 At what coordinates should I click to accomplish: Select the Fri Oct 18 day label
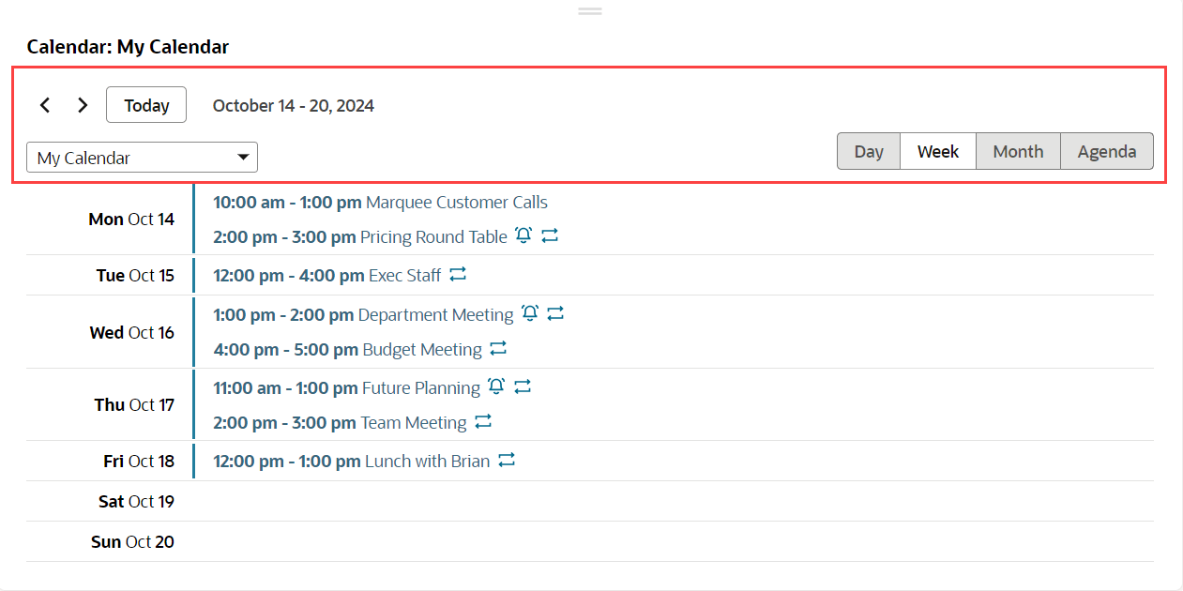pyautogui.click(x=139, y=462)
